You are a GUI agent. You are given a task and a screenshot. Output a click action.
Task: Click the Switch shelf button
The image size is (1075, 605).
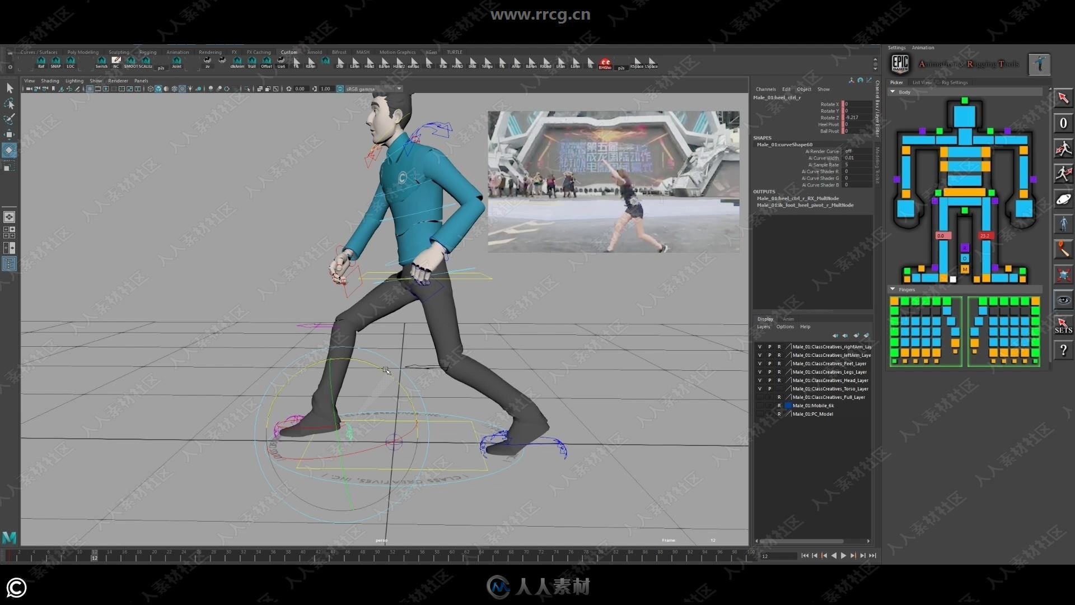(x=101, y=62)
